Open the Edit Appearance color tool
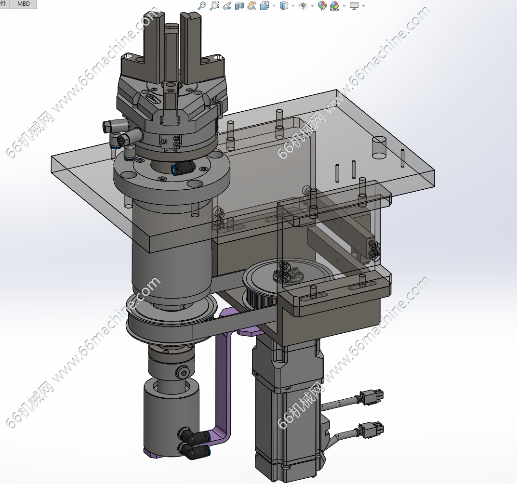517x484 pixels. tap(322, 6)
